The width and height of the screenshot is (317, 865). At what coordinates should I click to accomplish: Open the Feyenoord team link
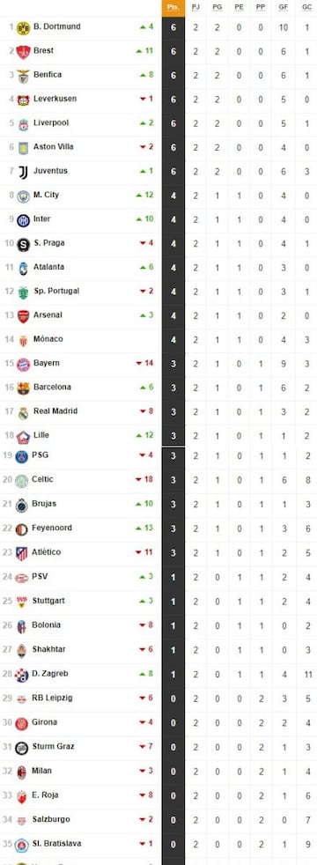[x=52, y=528]
